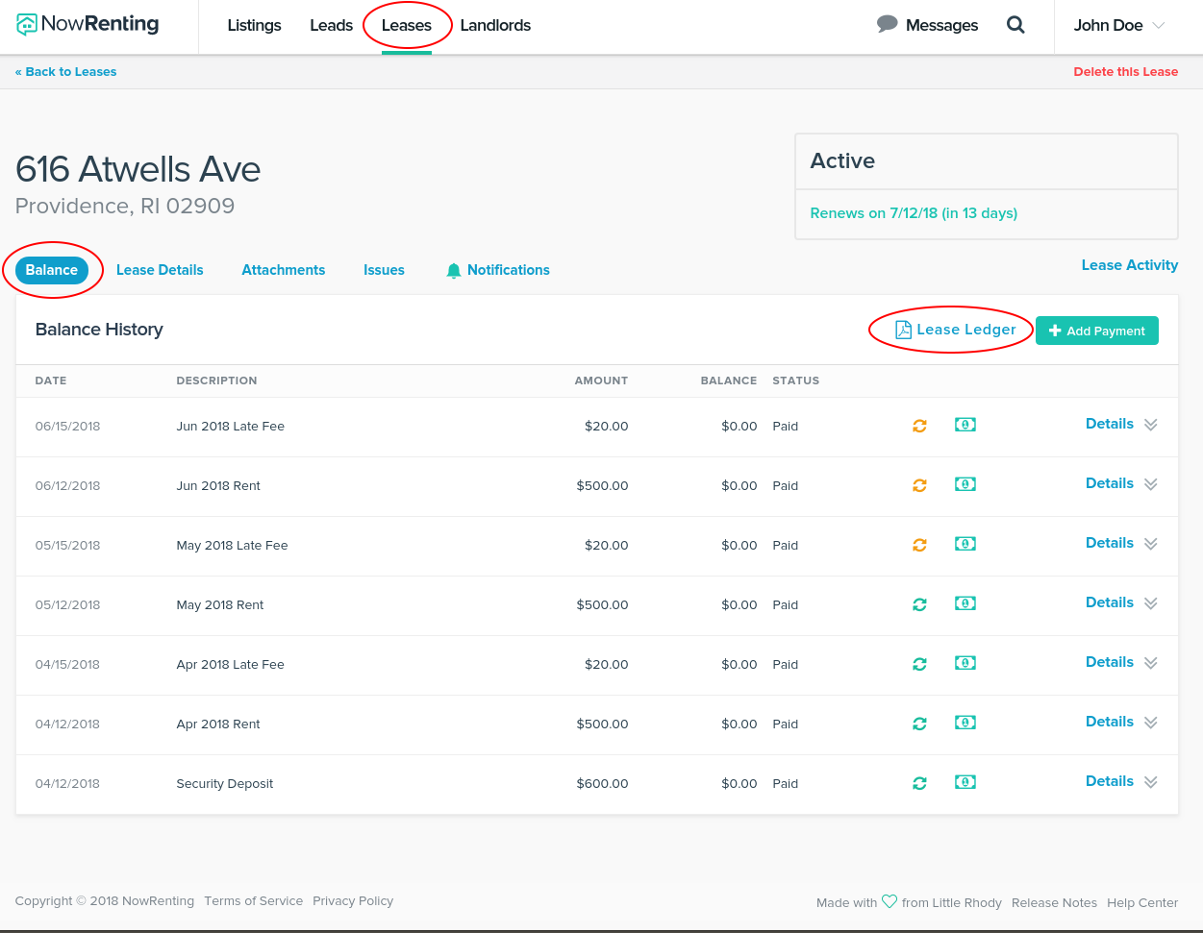Click money icon for Apr 2018 Rent

pos(965,723)
